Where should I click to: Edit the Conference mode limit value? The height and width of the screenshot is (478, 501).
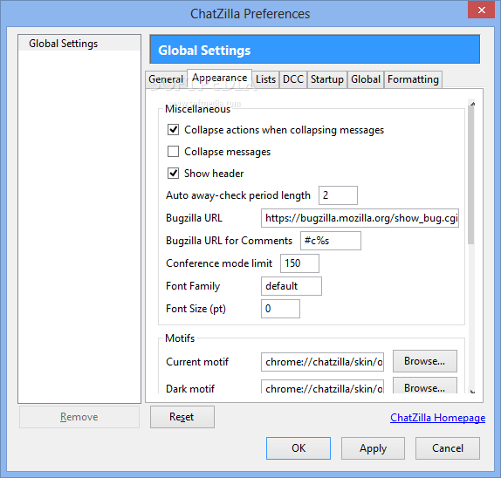click(299, 263)
